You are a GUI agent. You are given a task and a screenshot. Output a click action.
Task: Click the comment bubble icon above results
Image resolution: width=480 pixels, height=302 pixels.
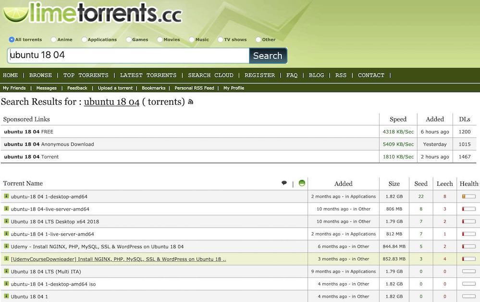point(284,182)
